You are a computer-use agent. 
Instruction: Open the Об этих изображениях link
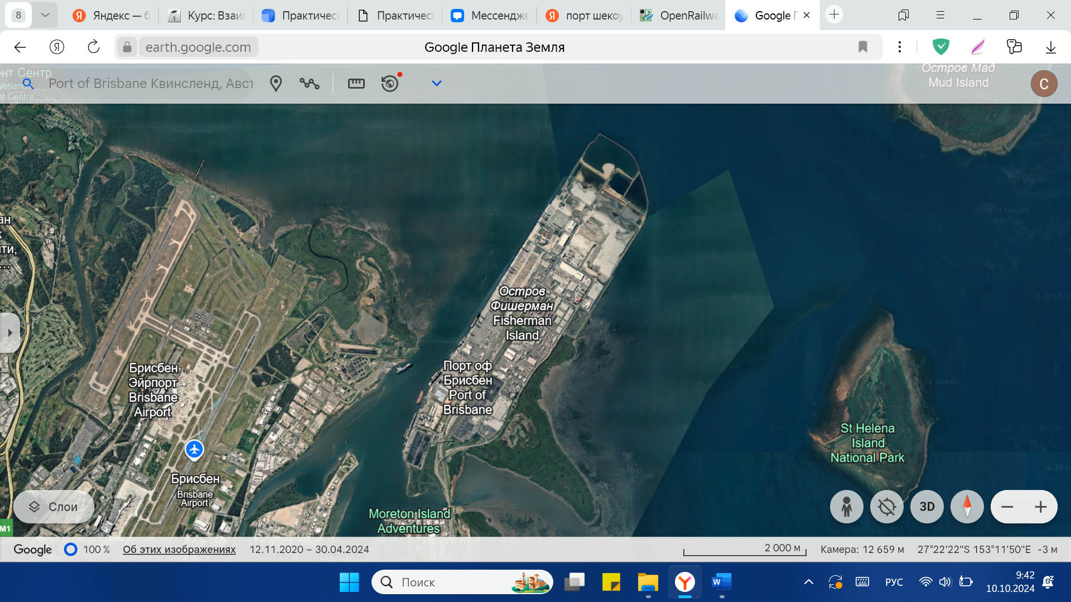click(179, 550)
